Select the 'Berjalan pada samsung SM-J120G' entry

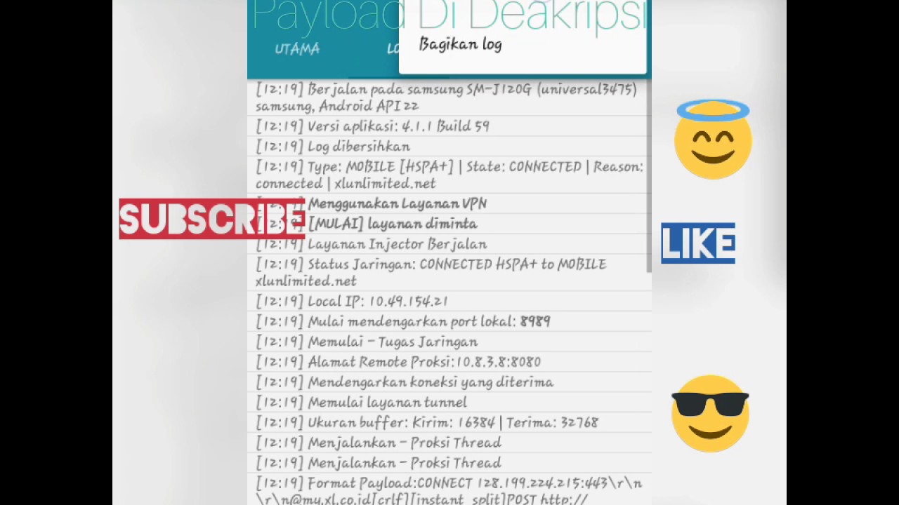(449, 97)
